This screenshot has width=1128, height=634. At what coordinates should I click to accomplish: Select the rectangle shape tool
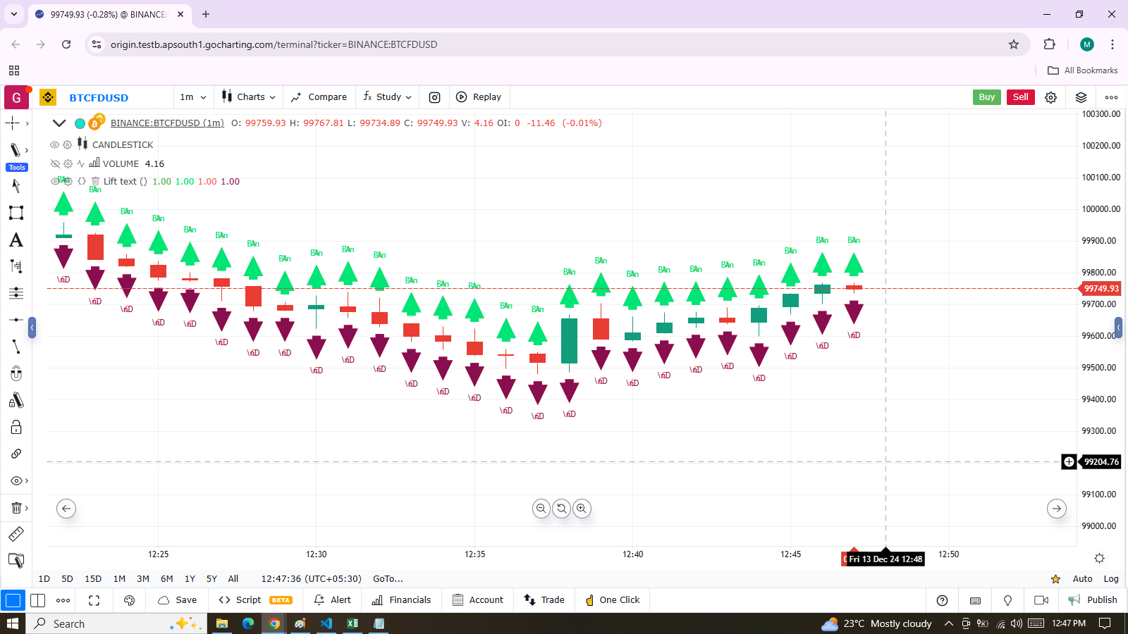coord(16,213)
